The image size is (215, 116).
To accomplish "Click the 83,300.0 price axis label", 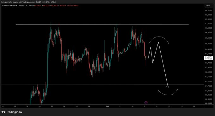I will point(209,67).
